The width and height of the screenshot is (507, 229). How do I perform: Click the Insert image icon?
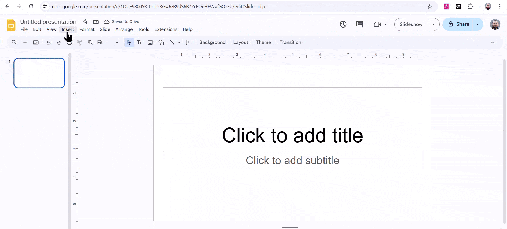[x=150, y=43]
